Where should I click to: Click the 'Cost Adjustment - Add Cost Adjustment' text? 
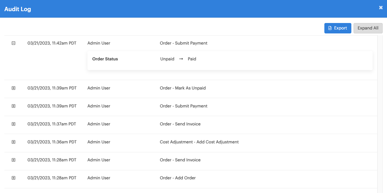199,142
